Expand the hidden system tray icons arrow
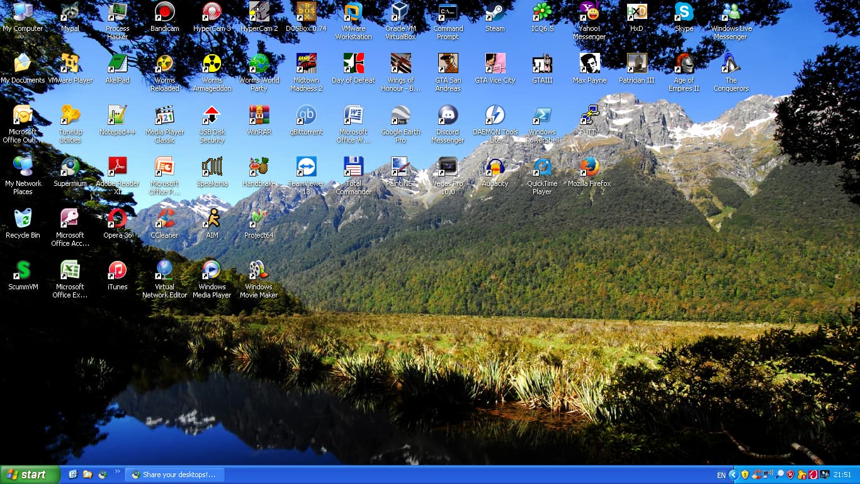The width and height of the screenshot is (860, 484). [733, 475]
